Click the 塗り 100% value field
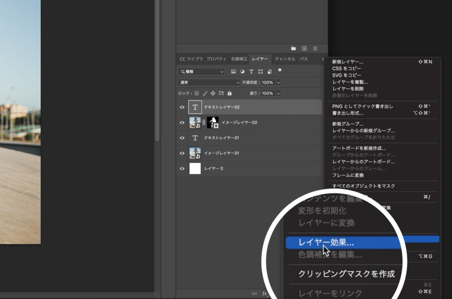 (268, 93)
